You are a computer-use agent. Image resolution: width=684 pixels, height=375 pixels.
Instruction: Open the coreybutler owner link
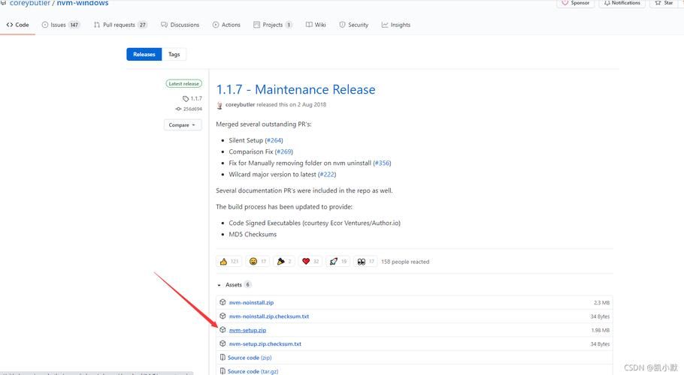coord(30,3)
